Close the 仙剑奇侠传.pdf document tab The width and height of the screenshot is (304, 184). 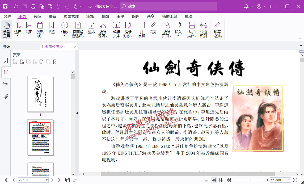75,47
